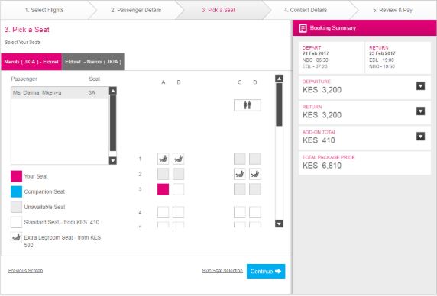The width and height of the screenshot is (437, 296).
Task: Click the lavatory icon on seat map
Action: pyautogui.click(x=248, y=105)
